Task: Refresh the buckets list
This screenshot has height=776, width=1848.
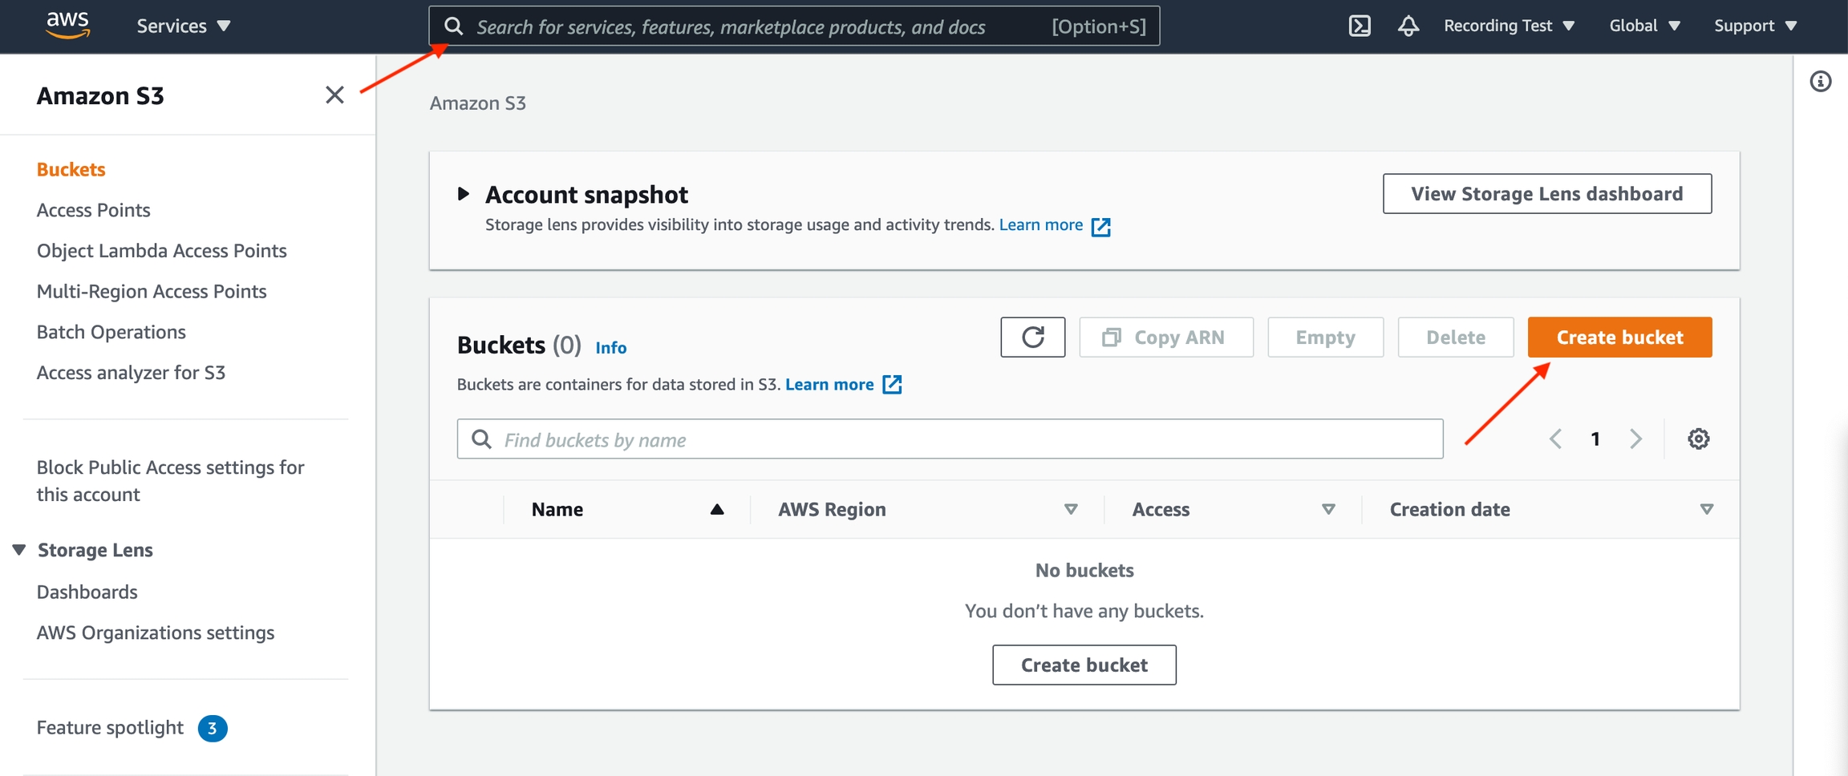Action: point(1032,337)
